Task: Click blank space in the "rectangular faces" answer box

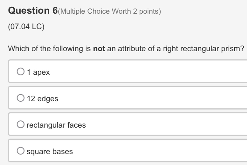Action: 165,125
